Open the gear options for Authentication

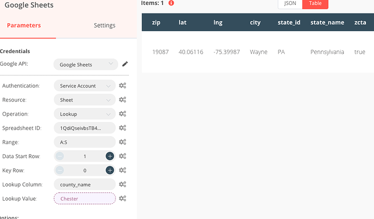tap(123, 86)
